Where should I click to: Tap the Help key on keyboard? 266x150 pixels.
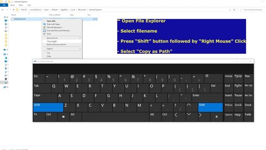[x=238, y=117]
